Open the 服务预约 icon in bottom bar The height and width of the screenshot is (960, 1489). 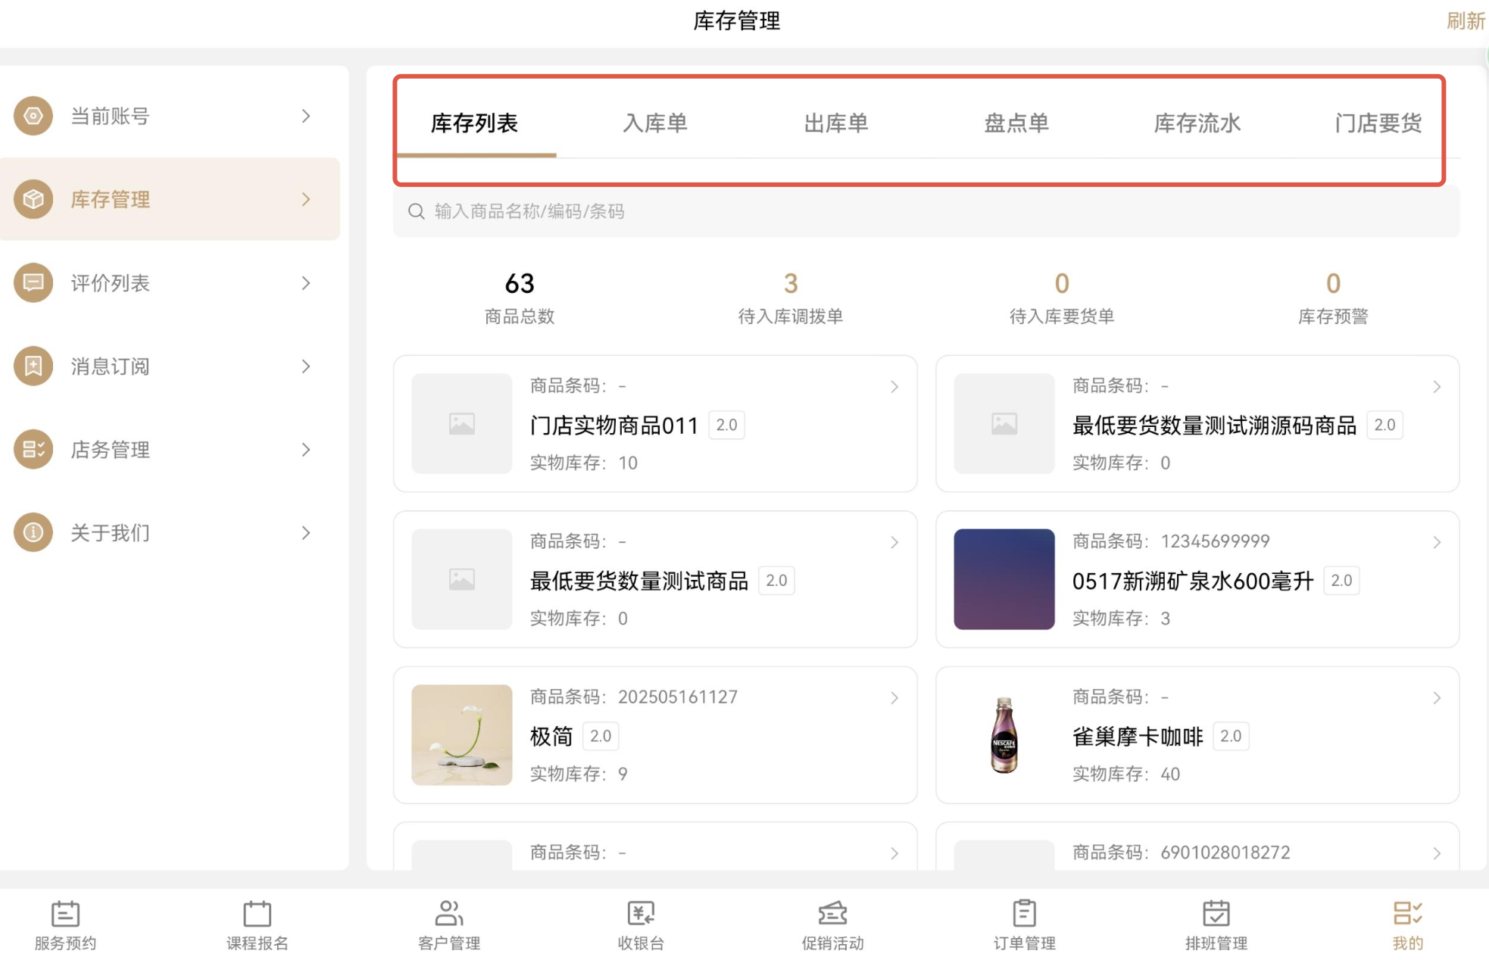(65, 914)
